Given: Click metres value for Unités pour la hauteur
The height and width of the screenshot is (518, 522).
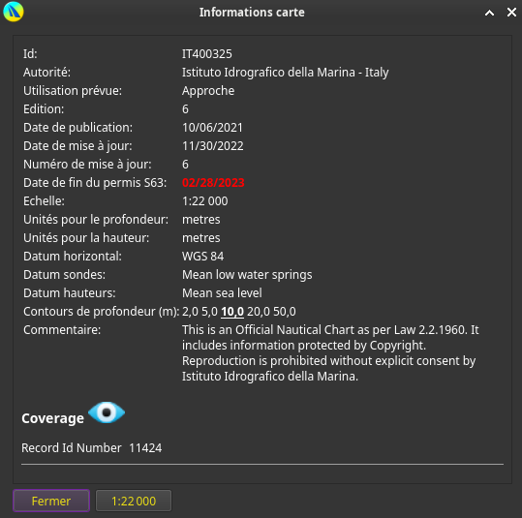Looking at the screenshot, I should coord(201,238).
